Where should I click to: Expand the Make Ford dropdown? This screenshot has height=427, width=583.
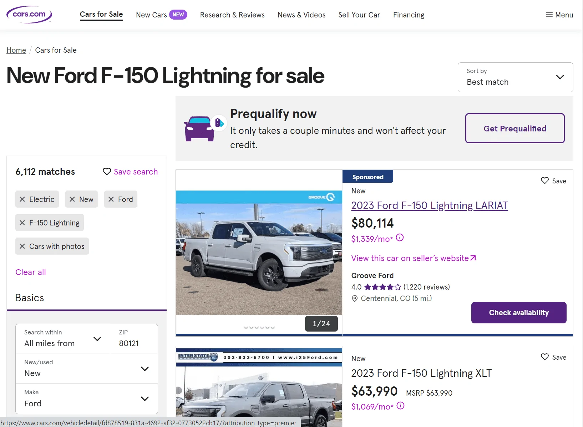point(87,399)
